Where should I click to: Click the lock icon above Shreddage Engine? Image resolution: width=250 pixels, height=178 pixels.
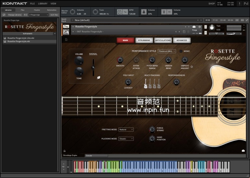(x=65, y=150)
